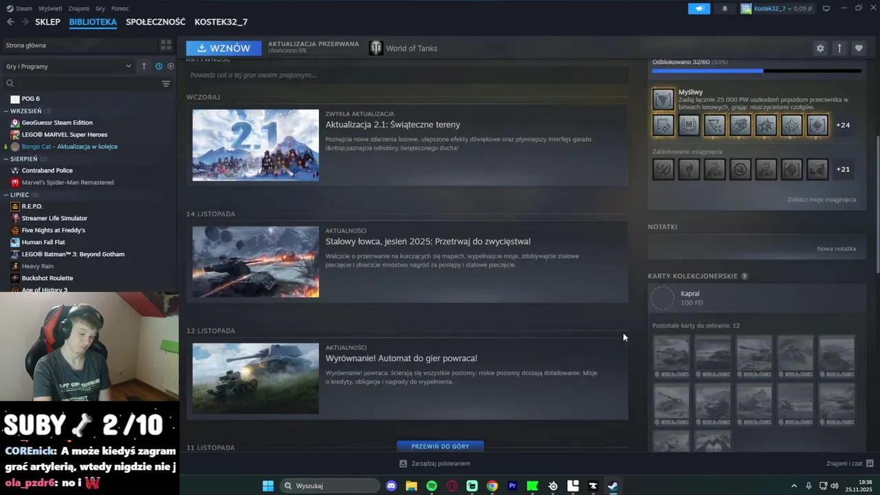This screenshot has height=495, width=880.
Task: Select GeoGuessr Steam Edition in library
Action: (57, 122)
